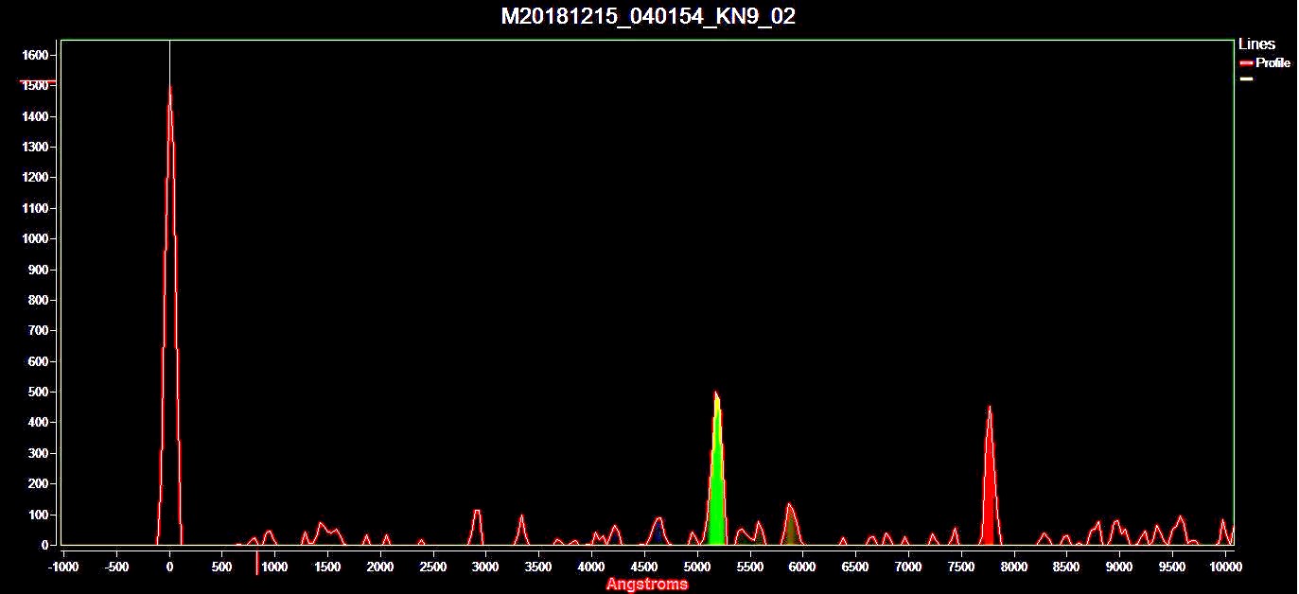Click the green-filled peak near 5200 Angstroms

coord(717,492)
